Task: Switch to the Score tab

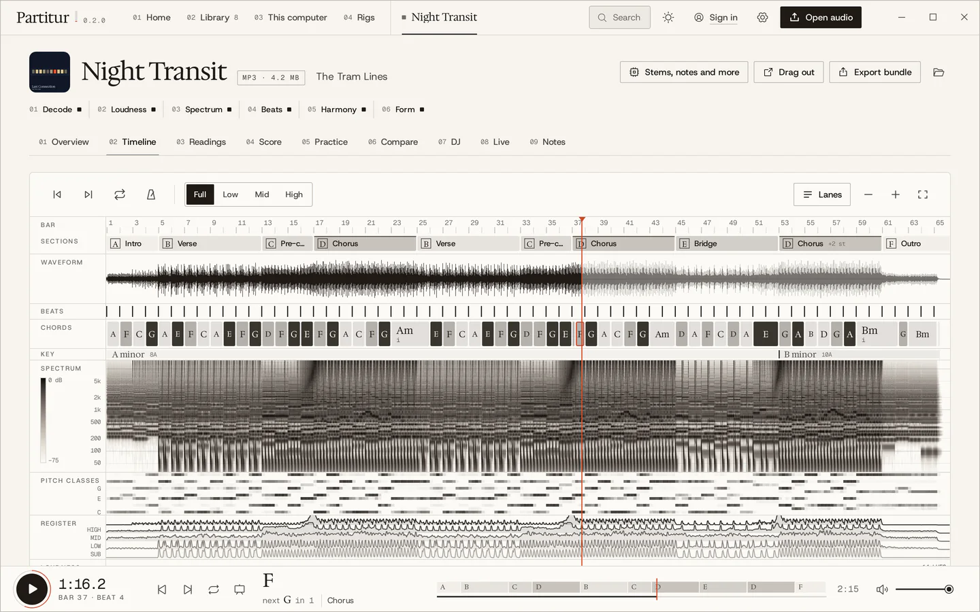Action: 264,142
